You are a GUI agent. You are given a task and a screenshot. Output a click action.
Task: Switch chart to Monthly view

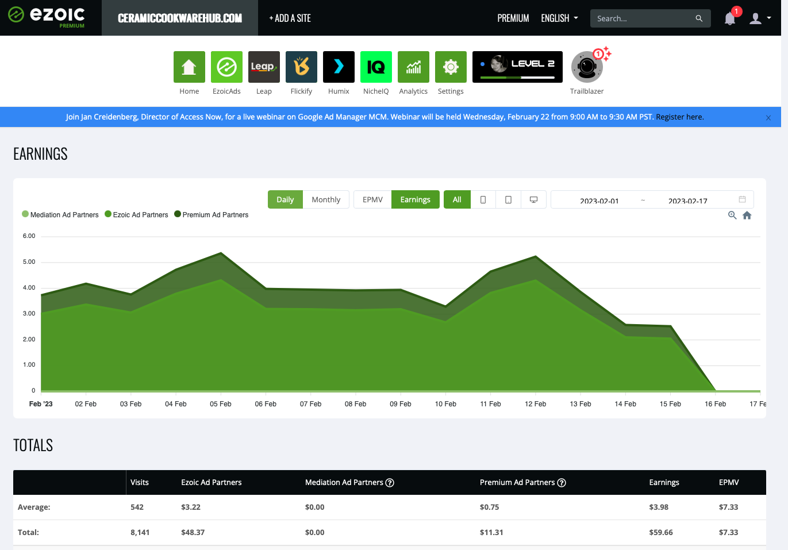326,199
